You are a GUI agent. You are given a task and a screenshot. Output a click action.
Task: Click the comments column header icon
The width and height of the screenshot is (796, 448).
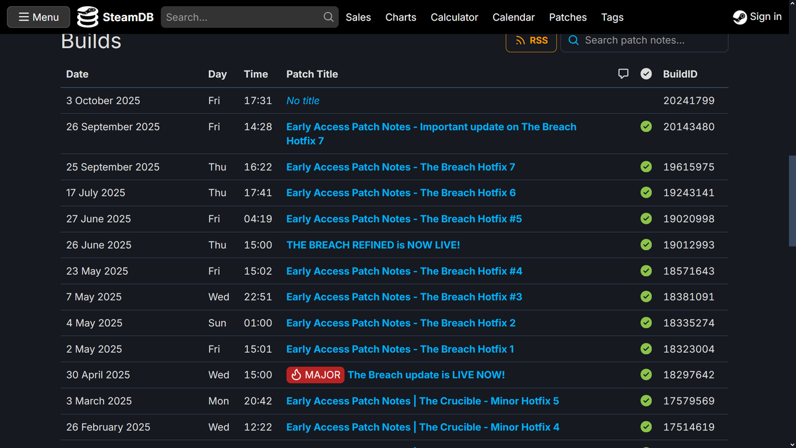click(623, 73)
